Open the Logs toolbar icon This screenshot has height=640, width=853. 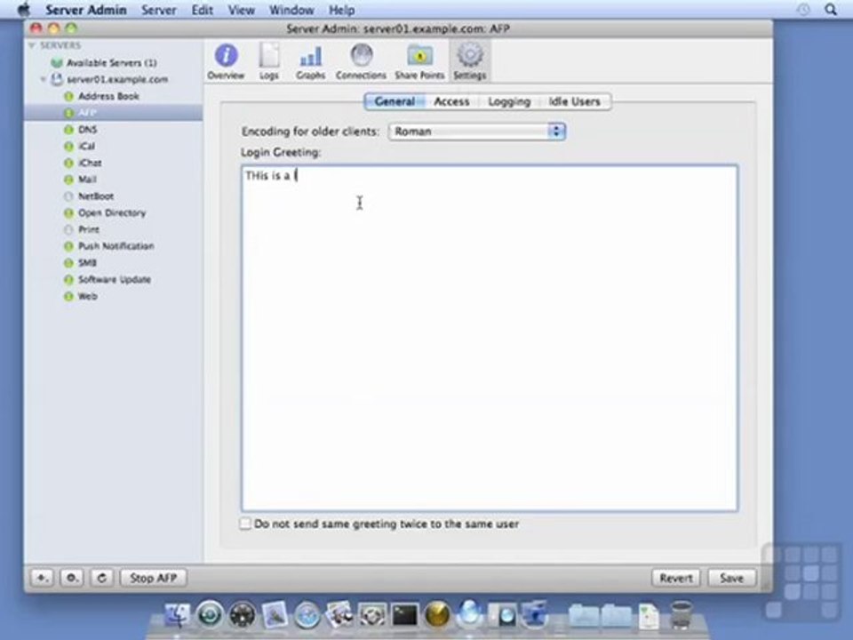click(x=268, y=61)
